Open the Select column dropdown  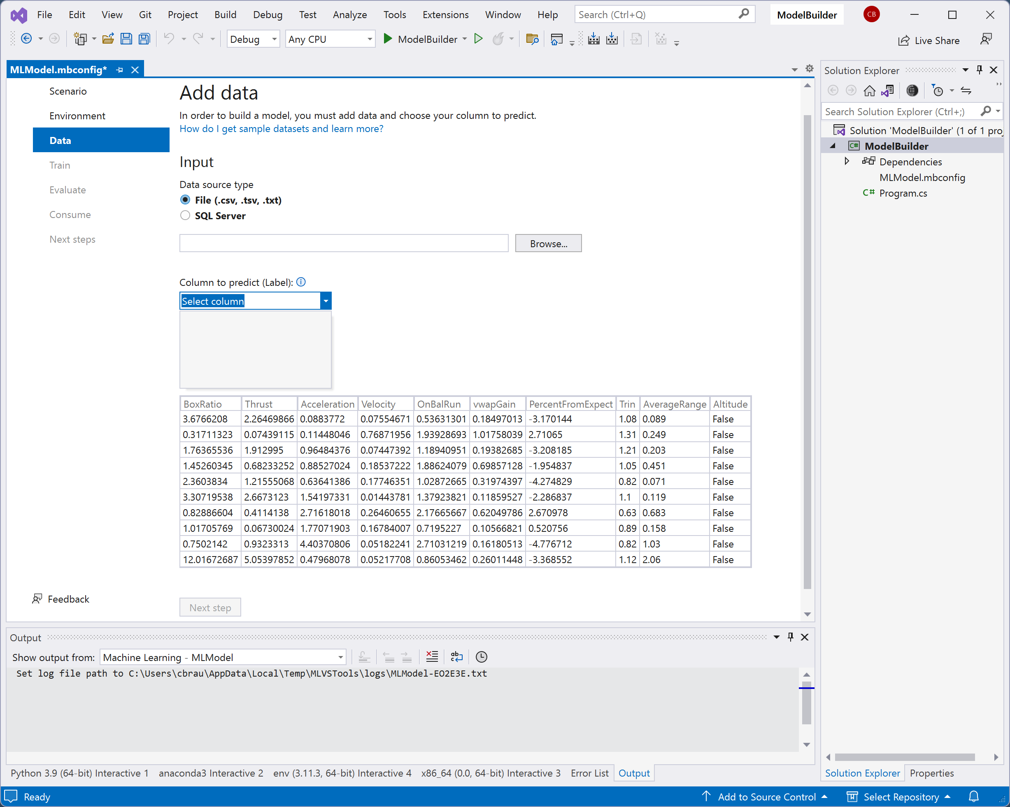[x=326, y=301]
